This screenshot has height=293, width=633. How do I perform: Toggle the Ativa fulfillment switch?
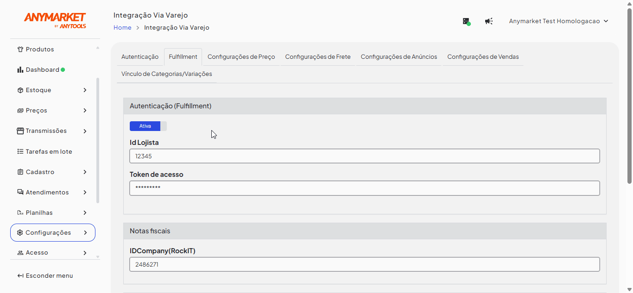tap(148, 126)
